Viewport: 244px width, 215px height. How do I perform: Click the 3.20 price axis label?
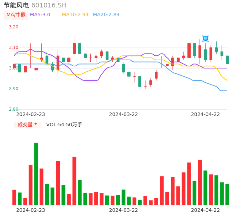tap(14, 27)
